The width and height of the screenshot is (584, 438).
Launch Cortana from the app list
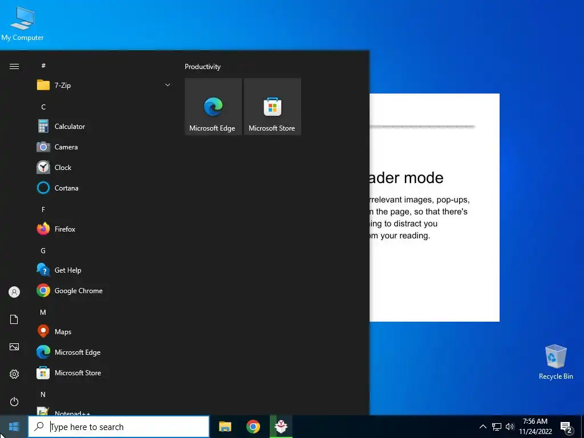104,188
